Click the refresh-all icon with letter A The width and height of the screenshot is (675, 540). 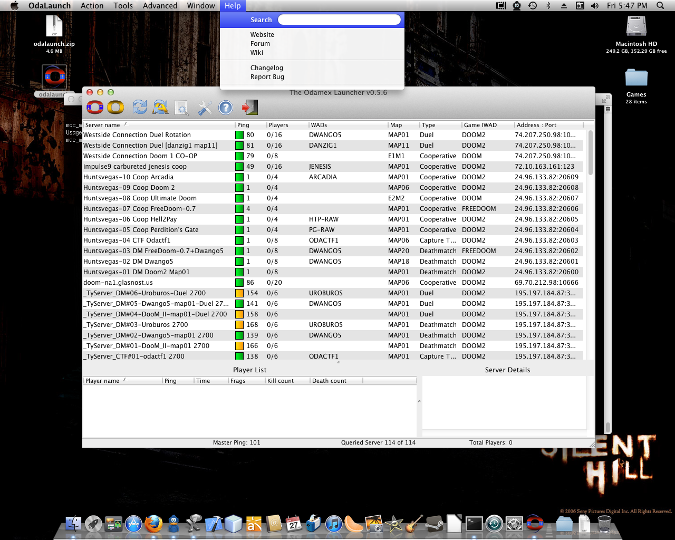tap(160, 108)
